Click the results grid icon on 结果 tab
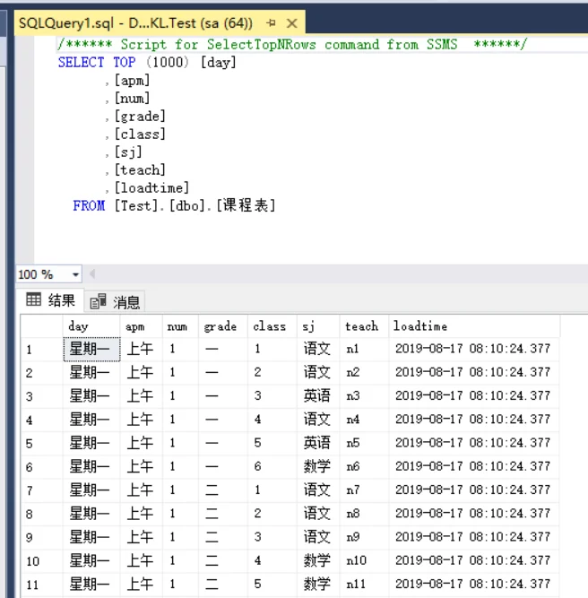 (x=33, y=299)
